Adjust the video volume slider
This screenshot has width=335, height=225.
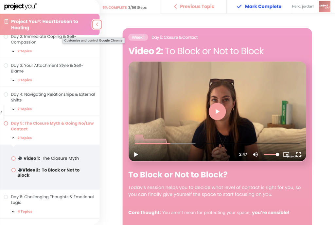271,154
